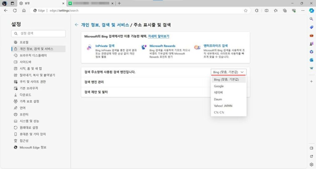Image resolution: width=316 pixels, height=169 pixels.
Task: Open 개인 정보, 검색 및 서비스 in sidebar
Action: (39, 49)
